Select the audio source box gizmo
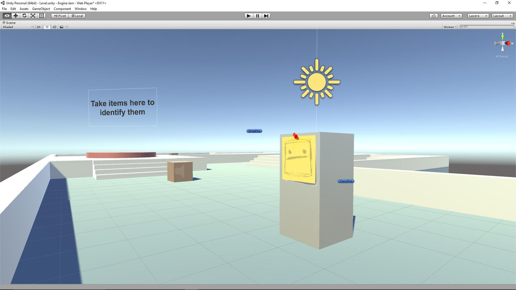The image size is (516, 290). [180, 172]
